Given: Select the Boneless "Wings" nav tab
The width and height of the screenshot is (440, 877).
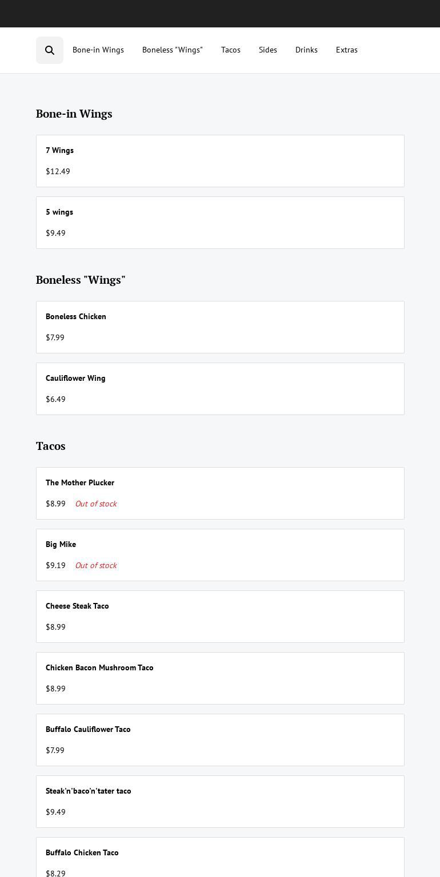Looking at the screenshot, I should click(173, 50).
